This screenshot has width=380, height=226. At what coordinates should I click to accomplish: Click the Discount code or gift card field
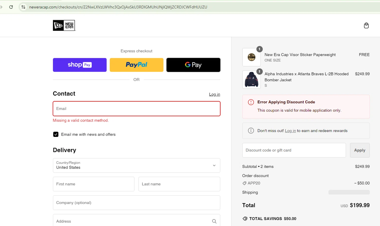[294, 150]
